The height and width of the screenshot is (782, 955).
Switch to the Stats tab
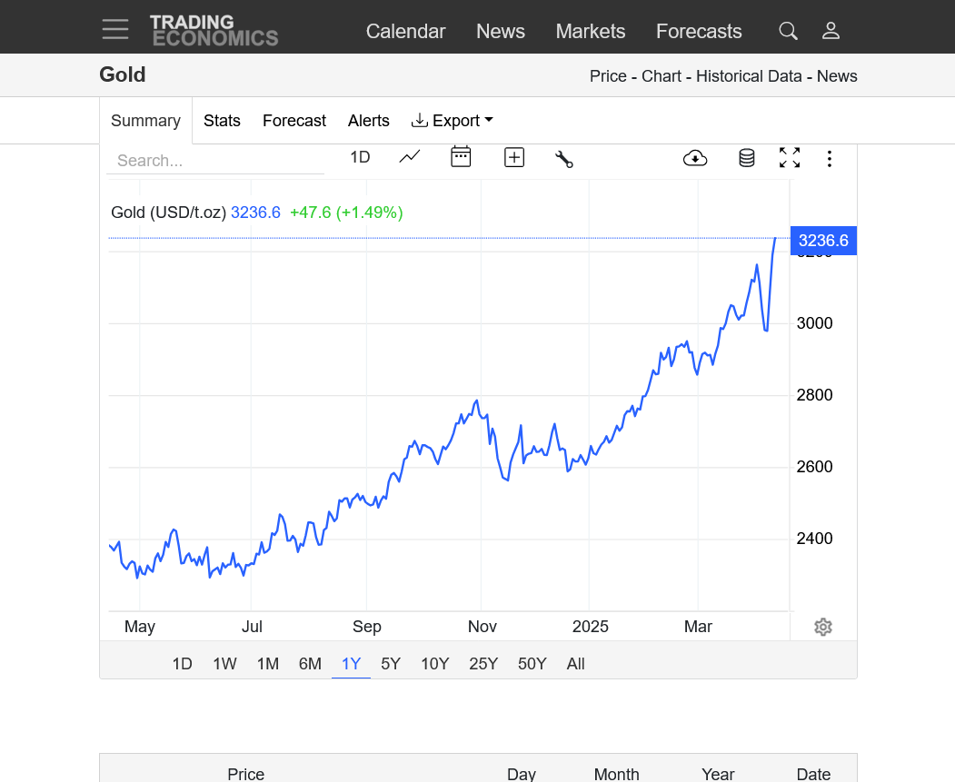point(222,121)
